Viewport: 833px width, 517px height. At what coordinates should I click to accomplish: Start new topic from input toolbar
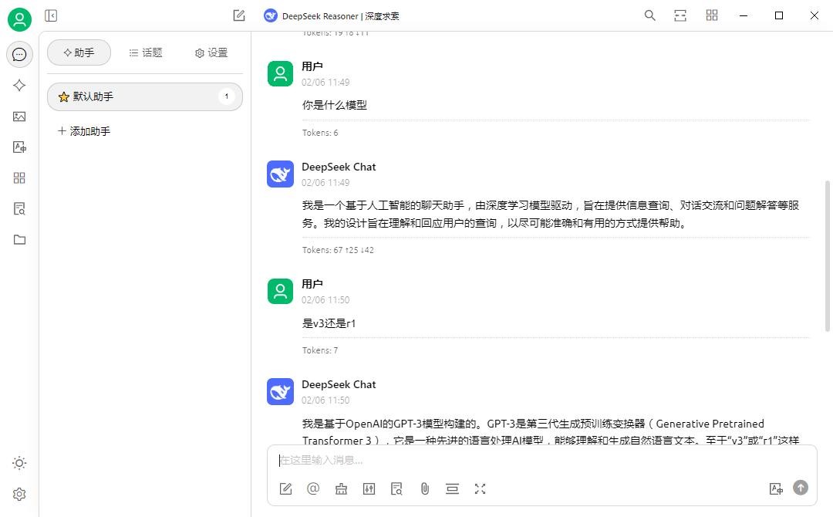tap(286, 489)
